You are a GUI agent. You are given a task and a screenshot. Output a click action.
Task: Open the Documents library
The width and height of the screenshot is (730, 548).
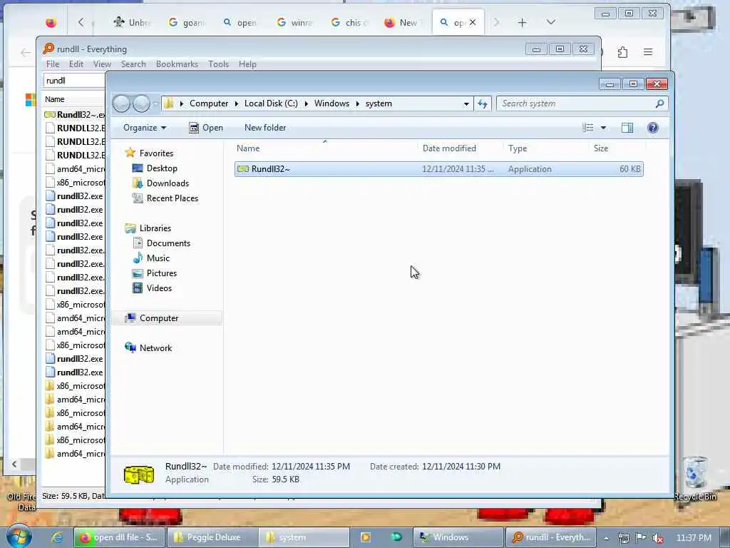pyautogui.click(x=168, y=243)
